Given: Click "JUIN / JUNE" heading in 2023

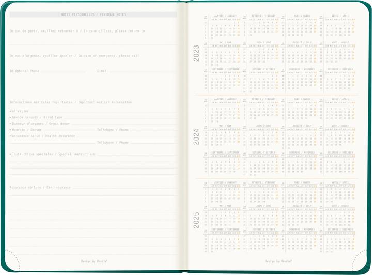Looking at the screenshot, I should click(x=263, y=43).
